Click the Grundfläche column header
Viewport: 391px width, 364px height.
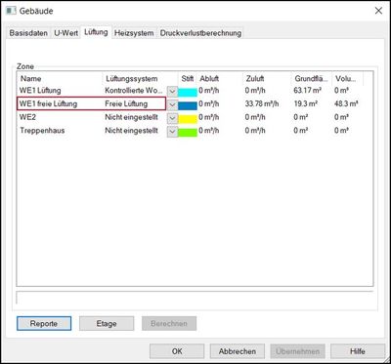click(311, 79)
